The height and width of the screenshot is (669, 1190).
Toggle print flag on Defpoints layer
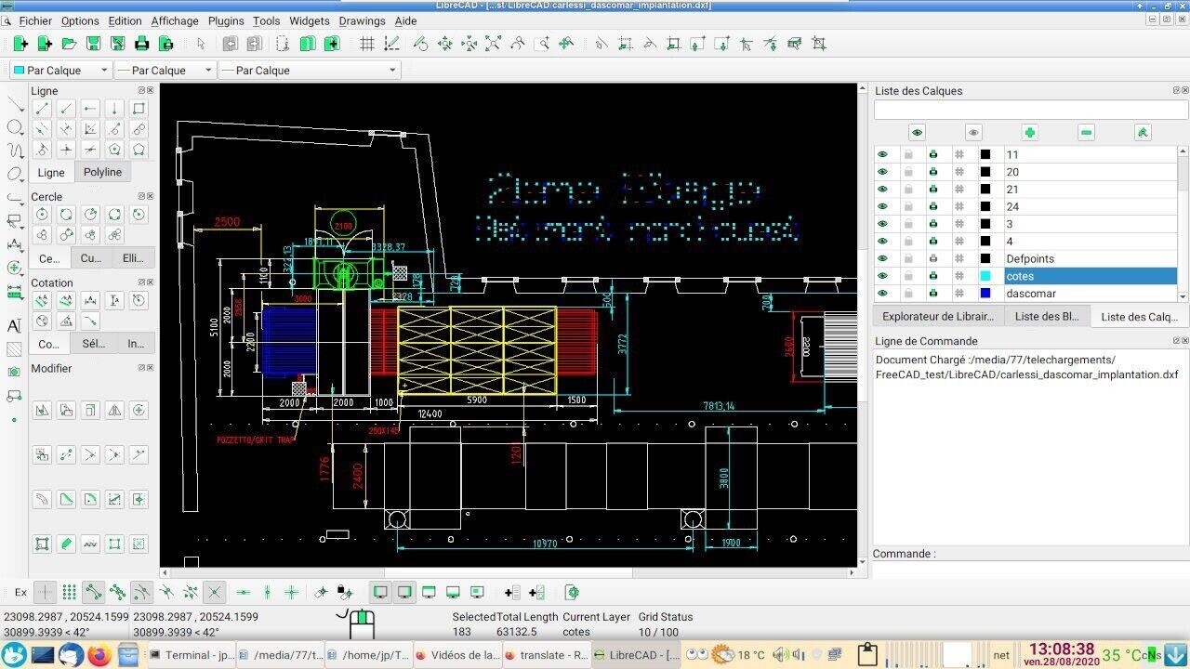(932, 258)
